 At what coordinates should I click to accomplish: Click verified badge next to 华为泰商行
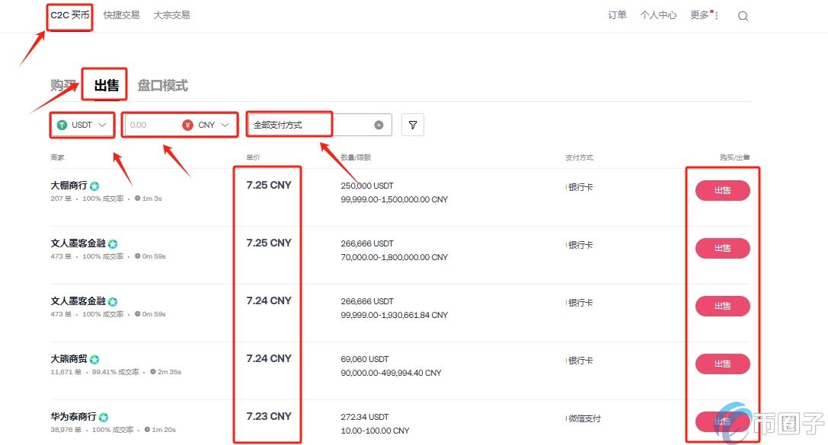coord(104,417)
